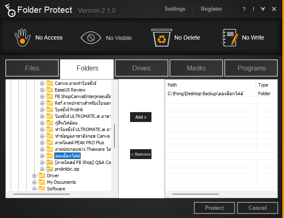
Task: Click the < Remove button
Action: coord(141,154)
